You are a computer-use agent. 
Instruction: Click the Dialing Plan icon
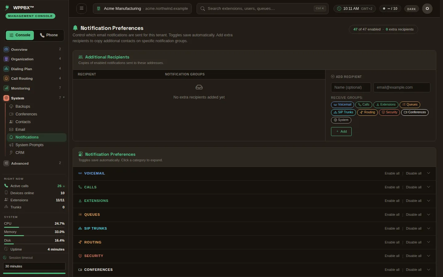click(x=6, y=69)
